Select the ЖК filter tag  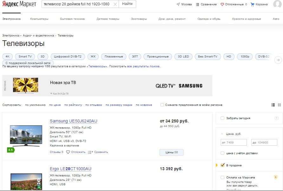pos(93,56)
